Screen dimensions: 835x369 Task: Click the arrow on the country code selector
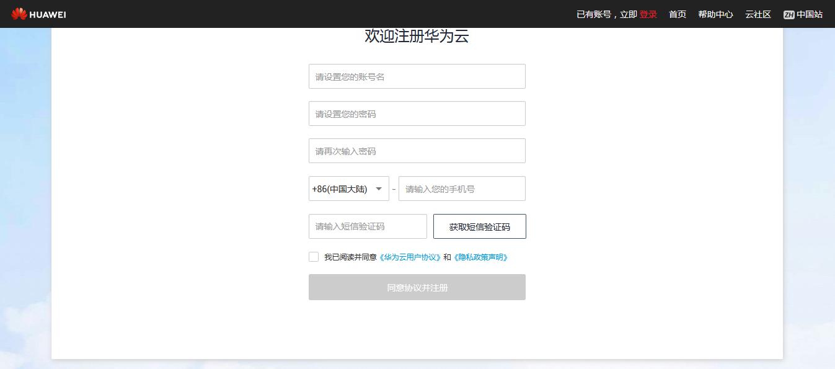click(379, 189)
